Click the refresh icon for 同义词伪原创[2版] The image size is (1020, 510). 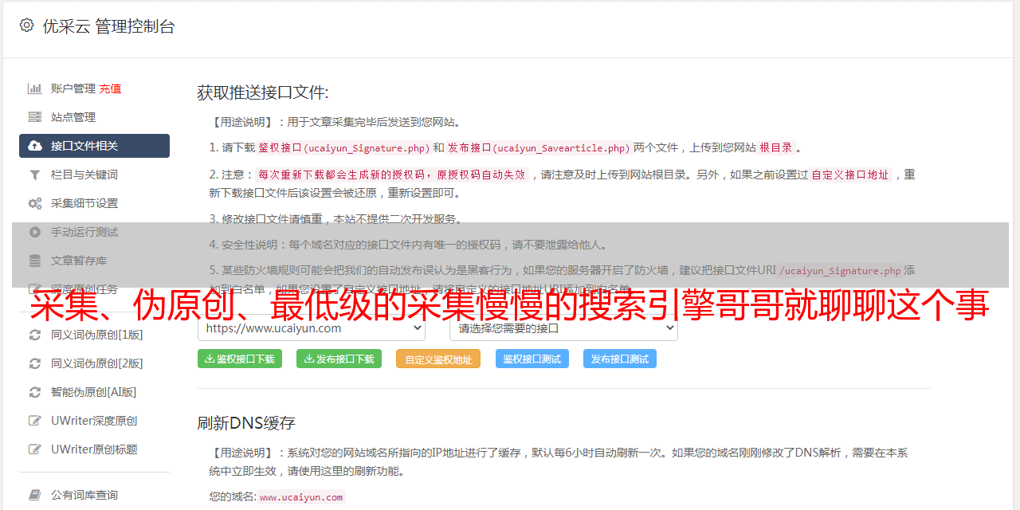click(35, 363)
